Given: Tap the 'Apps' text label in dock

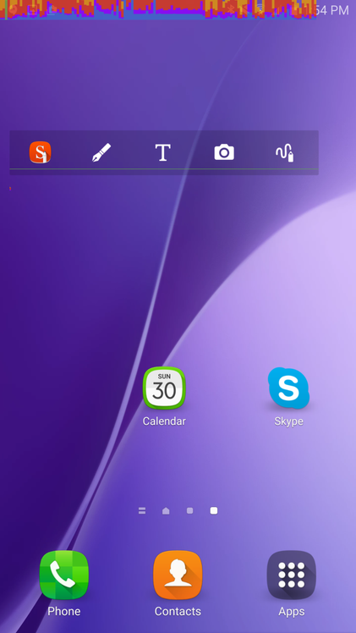Looking at the screenshot, I should pyautogui.click(x=292, y=612).
